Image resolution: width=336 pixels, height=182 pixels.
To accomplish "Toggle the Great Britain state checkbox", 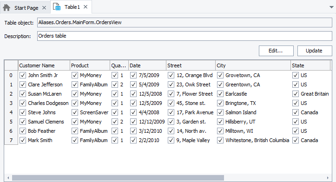I will click(x=296, y=94).
